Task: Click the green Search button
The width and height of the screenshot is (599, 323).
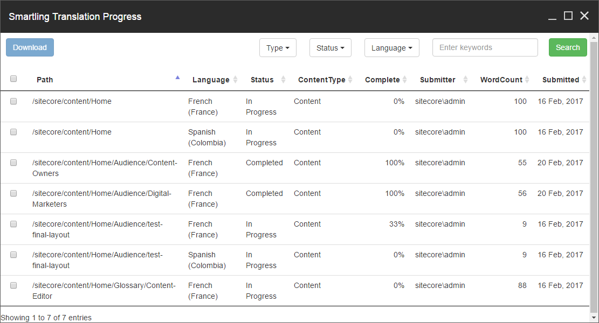Action: coord(568,47)
